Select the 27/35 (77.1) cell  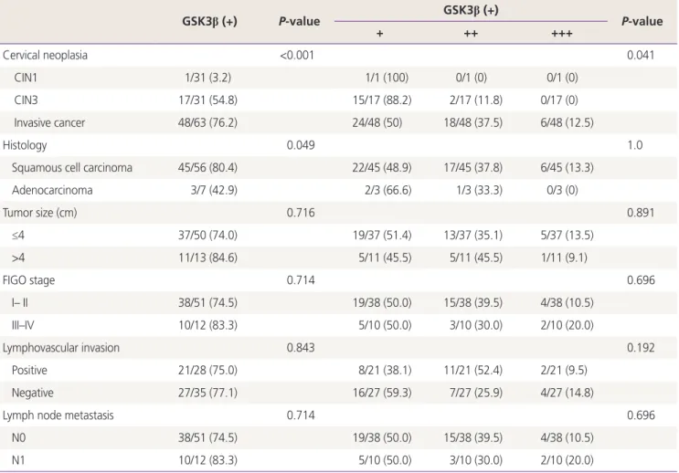pyautogui.click(x=207, y=393)
